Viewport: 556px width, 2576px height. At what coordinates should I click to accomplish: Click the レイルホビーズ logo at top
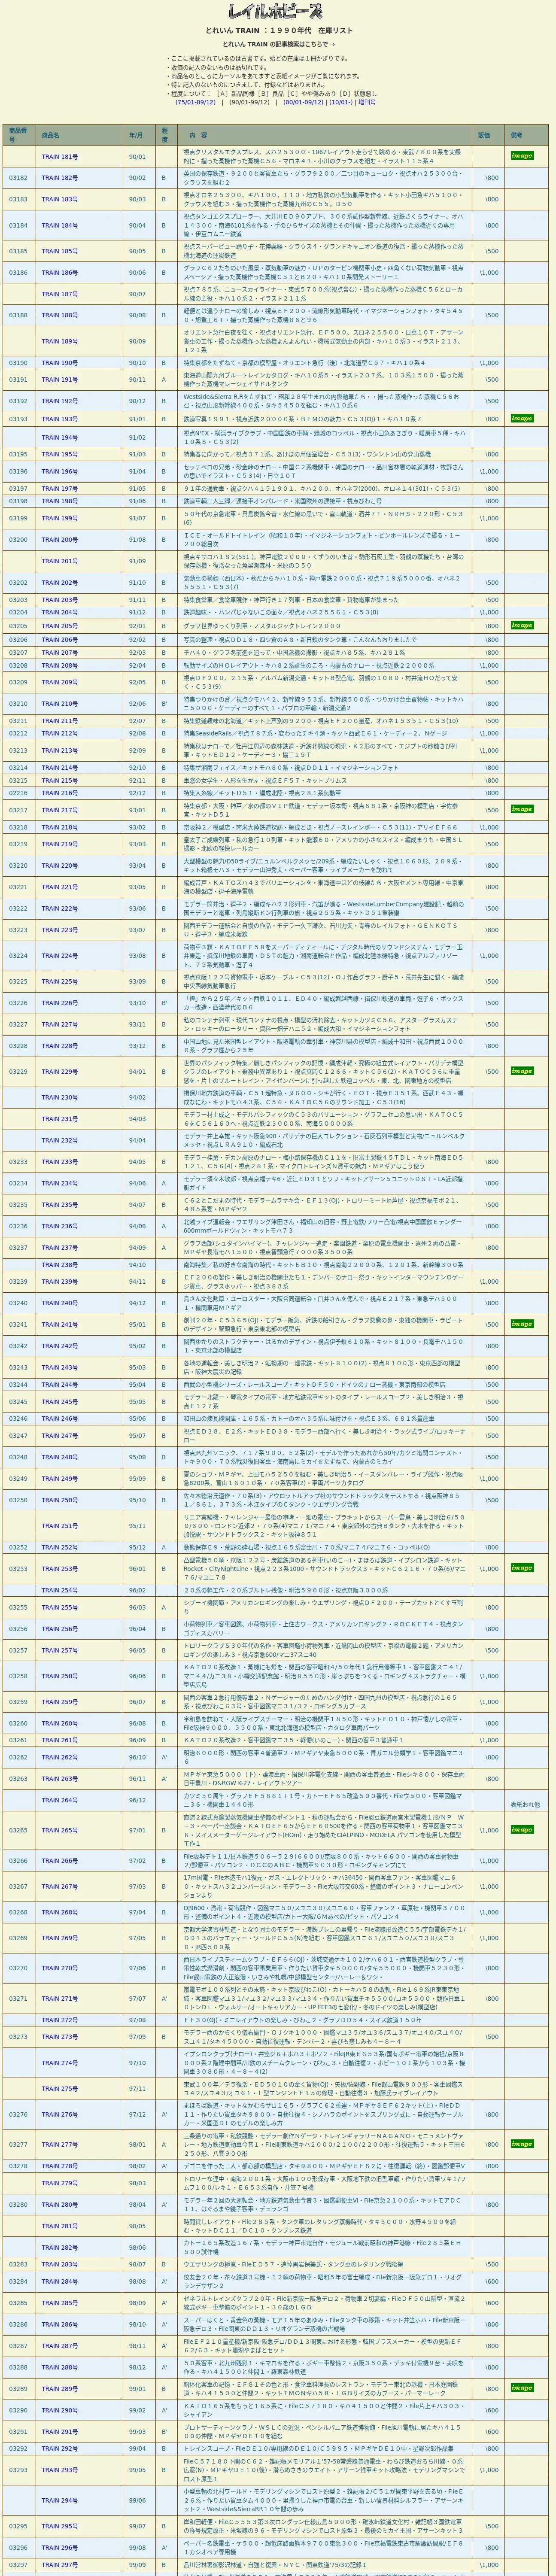(x=276, y=12)
